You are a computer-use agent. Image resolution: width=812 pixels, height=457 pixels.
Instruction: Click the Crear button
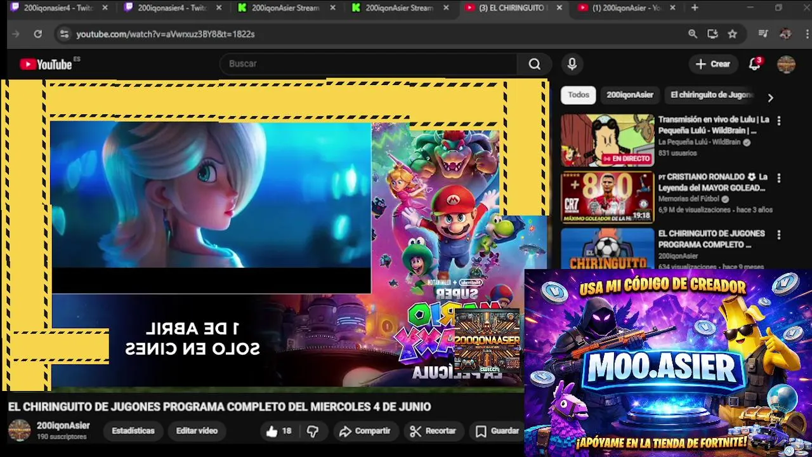[x=713, y=64]
